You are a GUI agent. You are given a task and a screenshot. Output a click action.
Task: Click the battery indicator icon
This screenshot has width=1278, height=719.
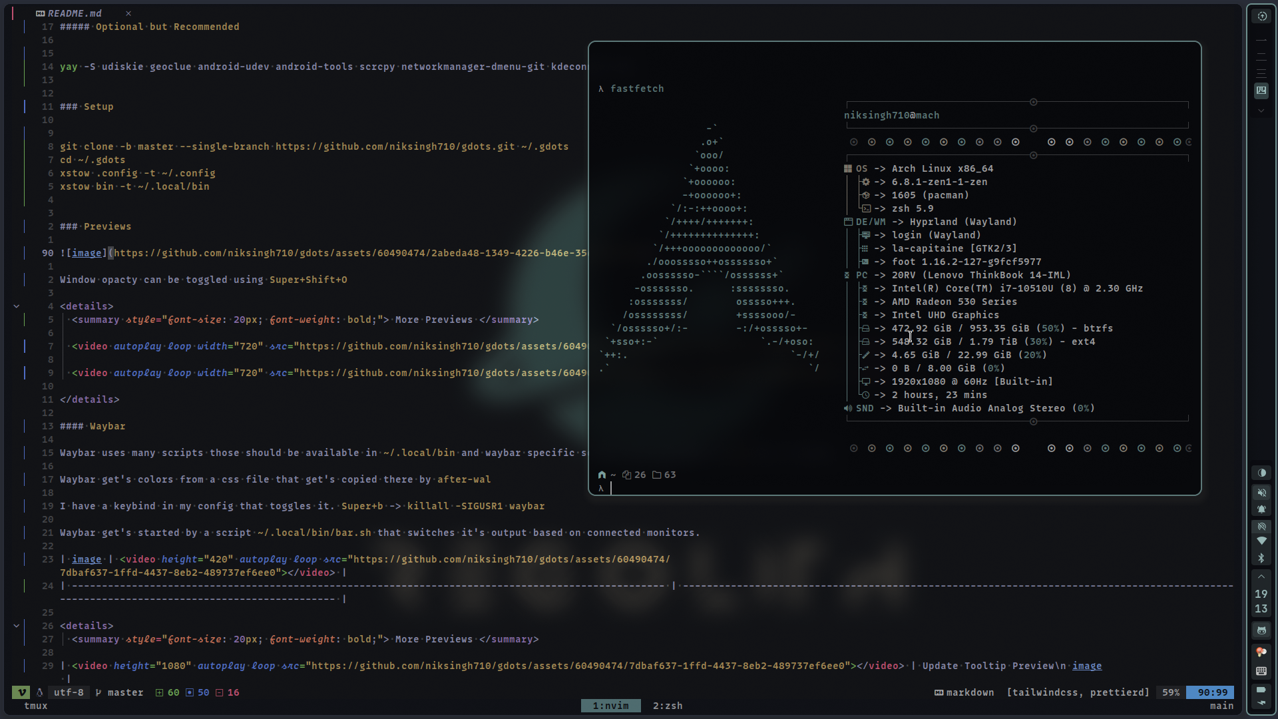[1261, 690]
